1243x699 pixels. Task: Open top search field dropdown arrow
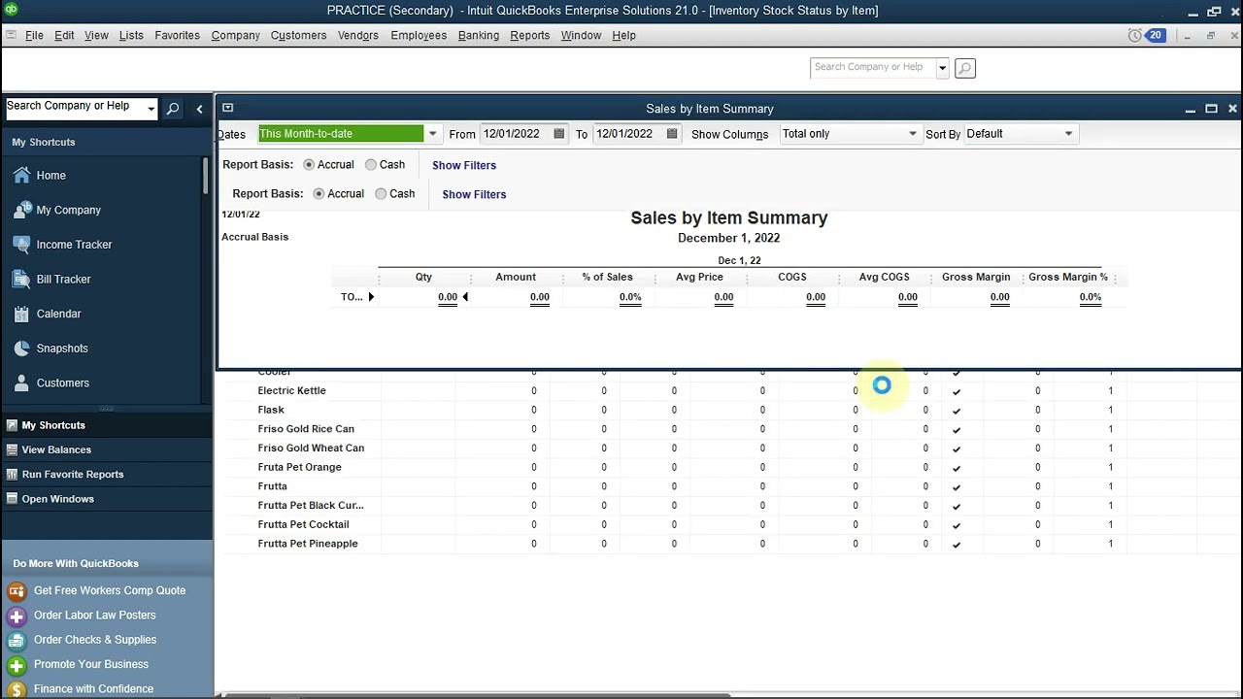tap(942, 68)
